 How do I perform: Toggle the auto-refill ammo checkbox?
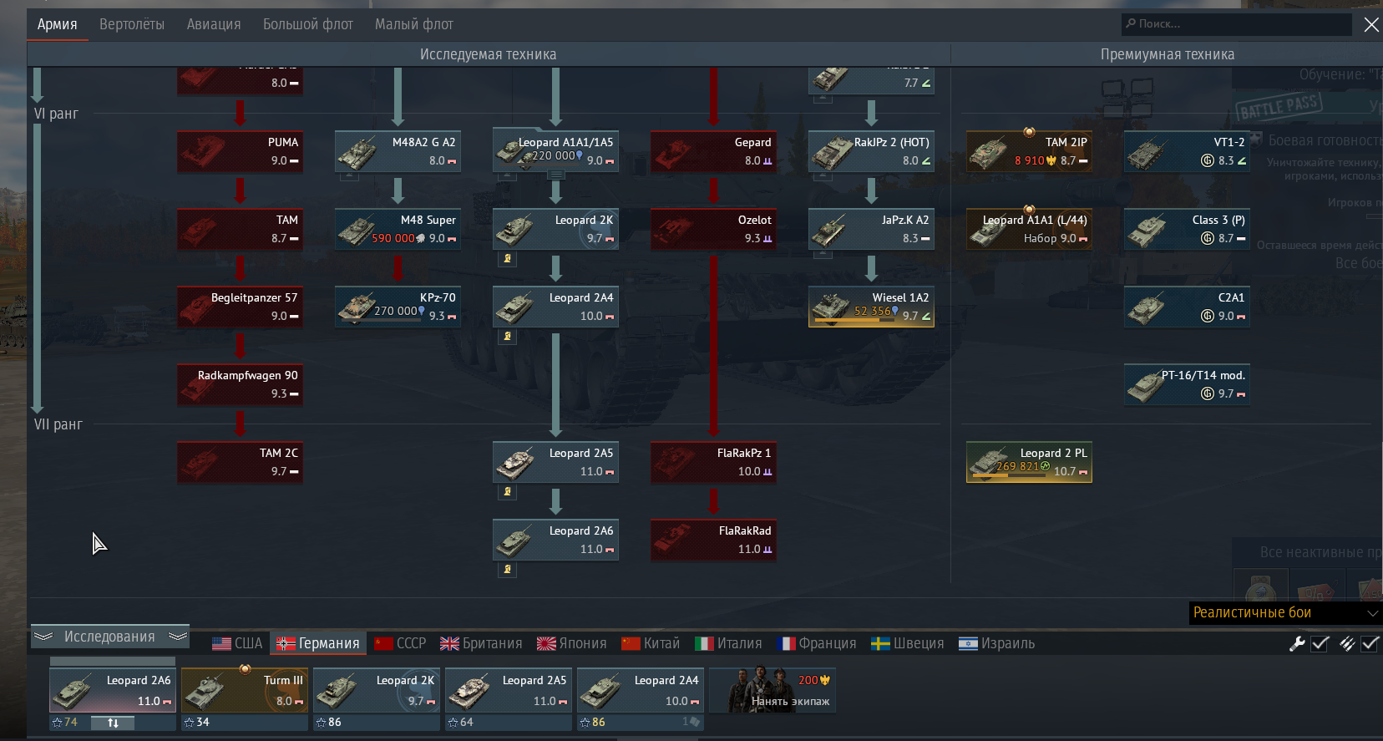(x=1370, y=643)
